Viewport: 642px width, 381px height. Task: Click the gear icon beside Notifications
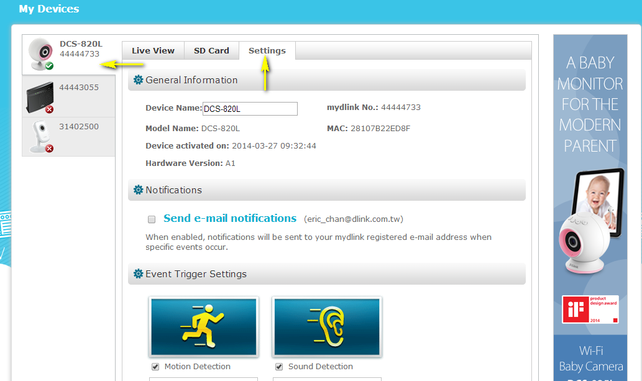point(138,190)
